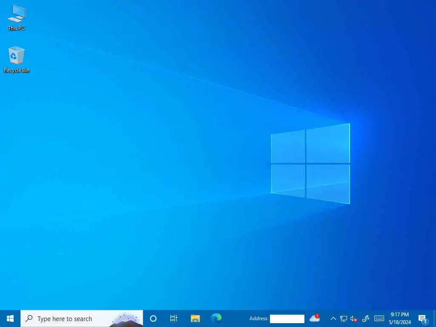Open the weather cloud widget with alert badge
Screen dimensions: 436x327
pos(315,318)
